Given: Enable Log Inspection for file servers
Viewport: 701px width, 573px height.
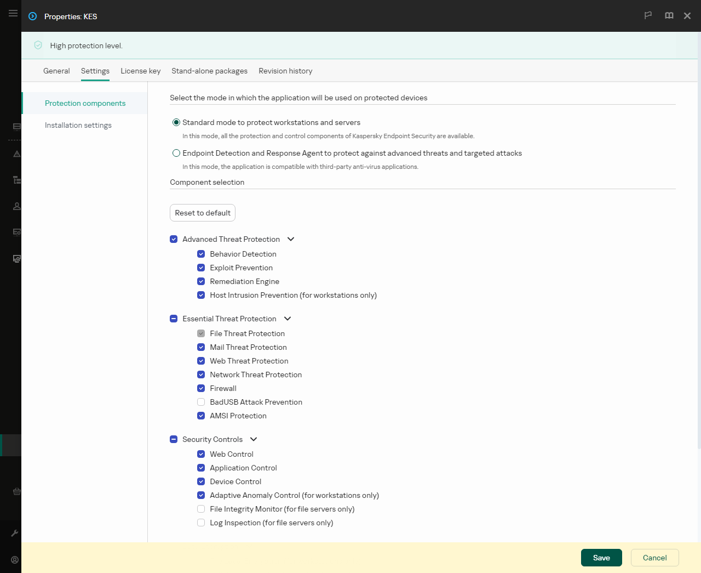Looking at the screenshot, I should (201, 523).
